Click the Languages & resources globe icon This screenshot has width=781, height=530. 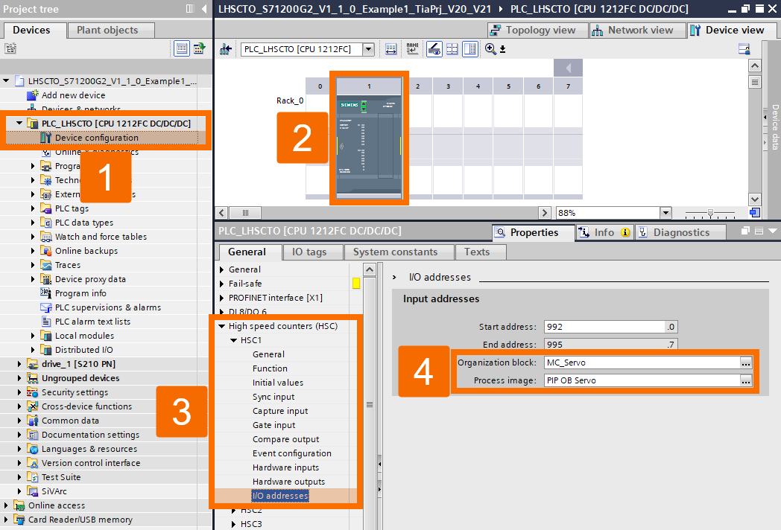point(32,449)
